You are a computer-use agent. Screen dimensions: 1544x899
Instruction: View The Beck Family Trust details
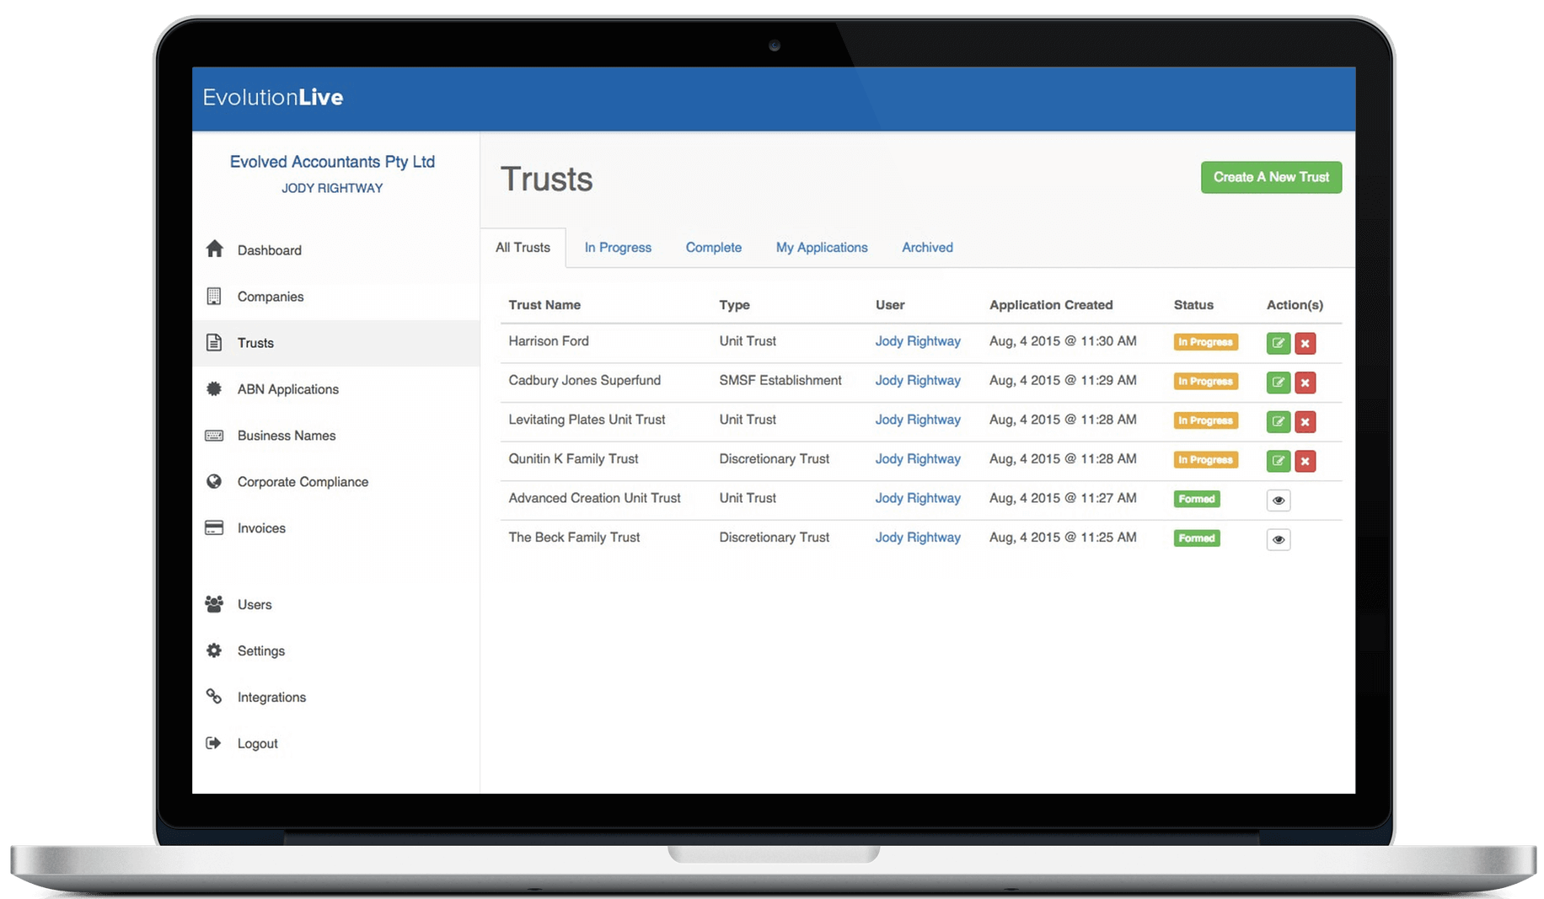[x=1278, y=539]
